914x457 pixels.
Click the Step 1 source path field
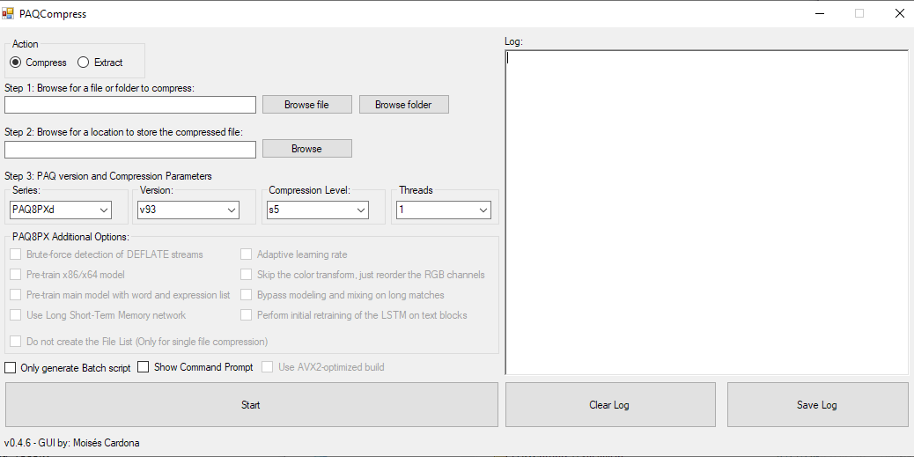[x=130, y=105]
